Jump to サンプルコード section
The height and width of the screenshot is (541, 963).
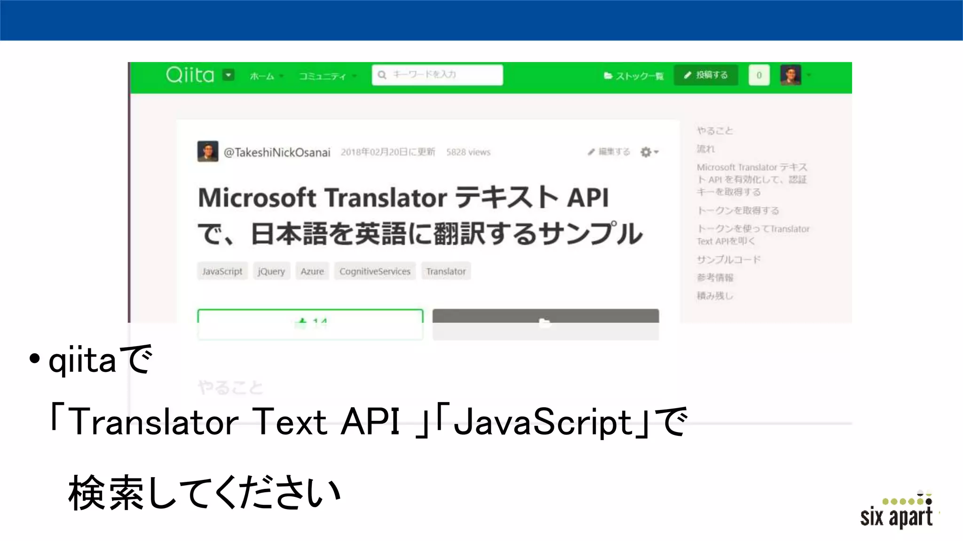coord(728,259)
